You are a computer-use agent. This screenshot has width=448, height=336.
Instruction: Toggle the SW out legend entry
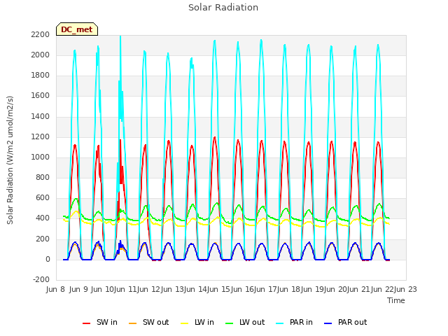pyautogui.click(x=149, y=322)
